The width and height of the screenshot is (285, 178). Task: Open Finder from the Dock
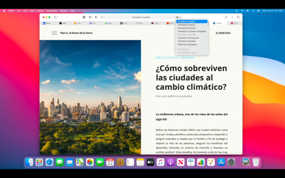[x=29, y=162]
